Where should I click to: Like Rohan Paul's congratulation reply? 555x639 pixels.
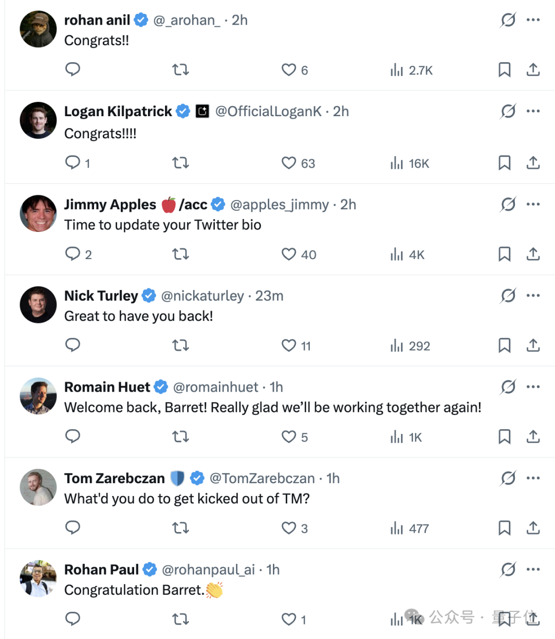289,619
